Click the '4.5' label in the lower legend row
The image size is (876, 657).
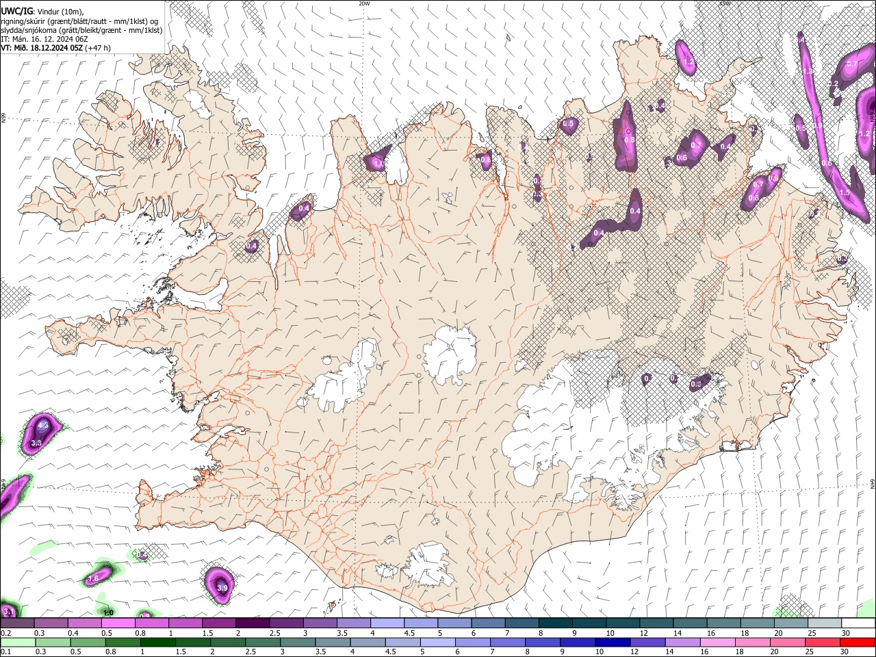coord(391,652)
